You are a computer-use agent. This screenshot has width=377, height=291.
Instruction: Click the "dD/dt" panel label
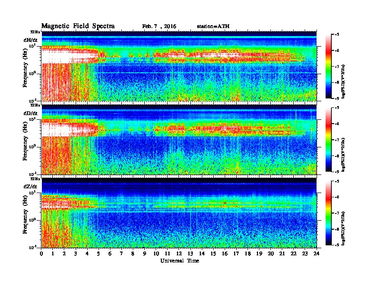pyautogui.click(x=30, y=113)
